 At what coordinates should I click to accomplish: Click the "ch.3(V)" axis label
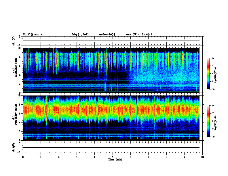tap(14, 148)
